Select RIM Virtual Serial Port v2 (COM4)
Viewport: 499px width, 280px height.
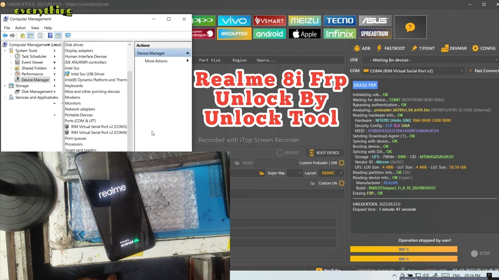coord(96,133)
